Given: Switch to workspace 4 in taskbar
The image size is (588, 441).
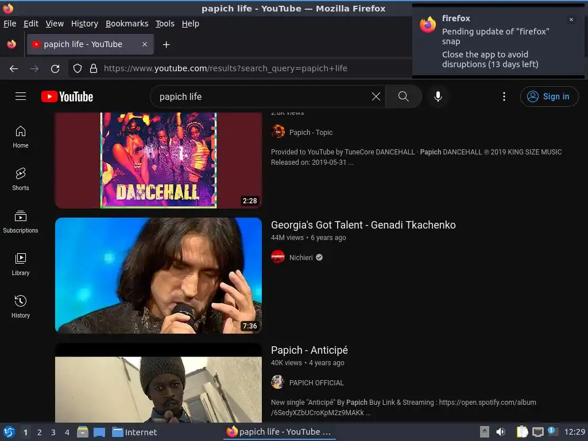Looking at the screenshot, I should [x=67, y=432].
